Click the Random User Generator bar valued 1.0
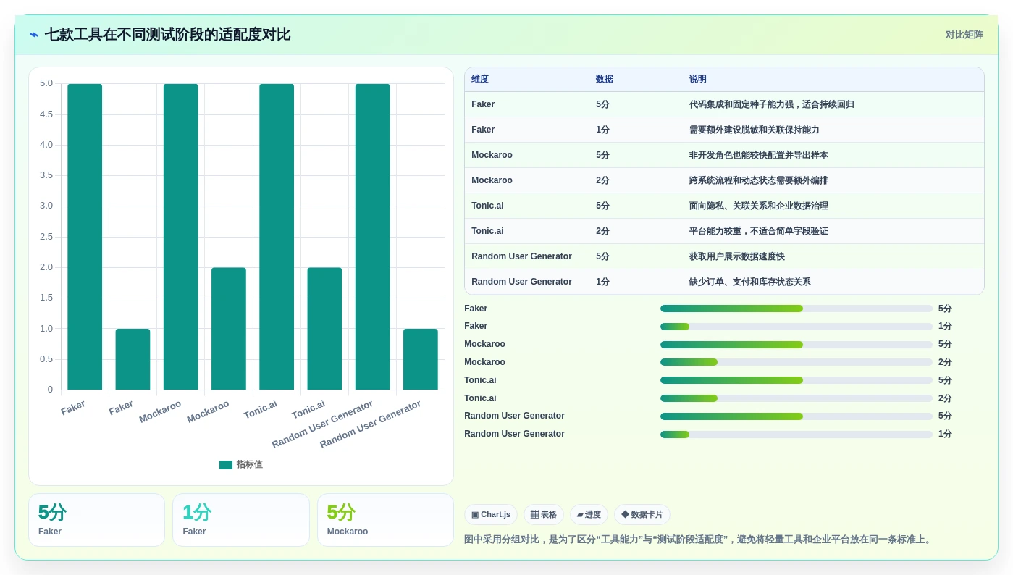 point(421,359)
